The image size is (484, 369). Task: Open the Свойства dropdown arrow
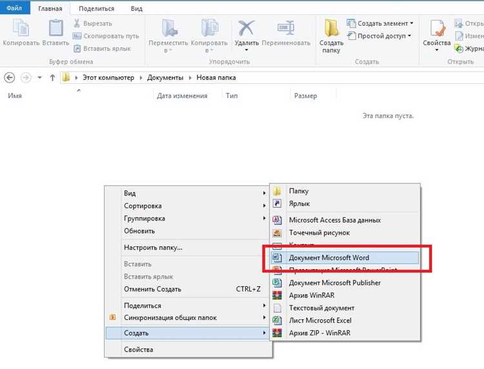click(x=437, y=50)
